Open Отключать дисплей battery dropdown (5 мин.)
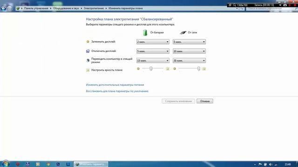 [x=153, y=51]
